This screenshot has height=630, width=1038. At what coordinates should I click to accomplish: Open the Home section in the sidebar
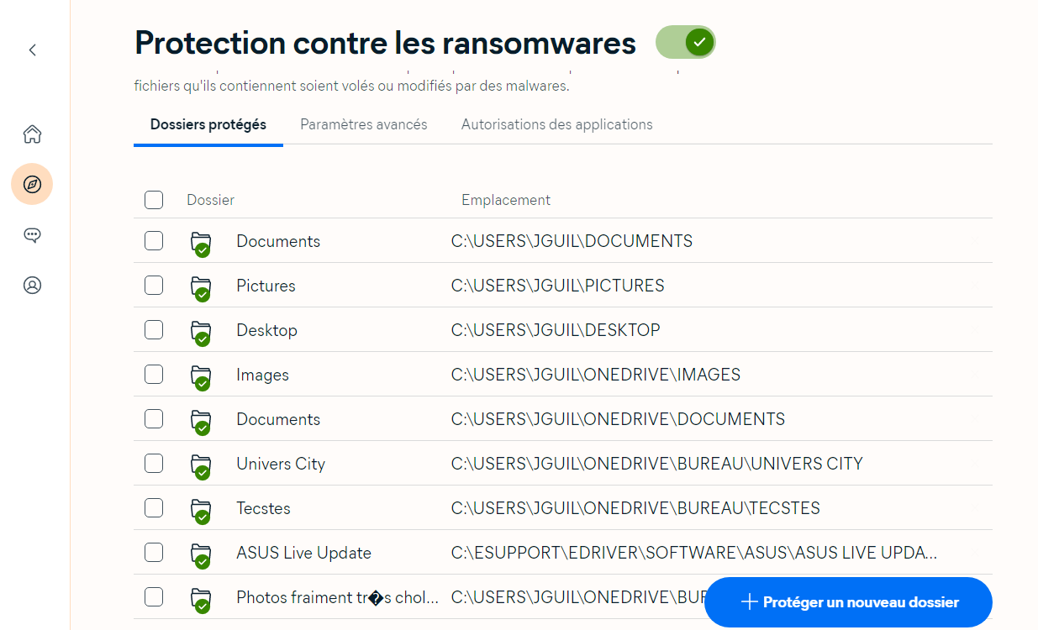(32, 134)
